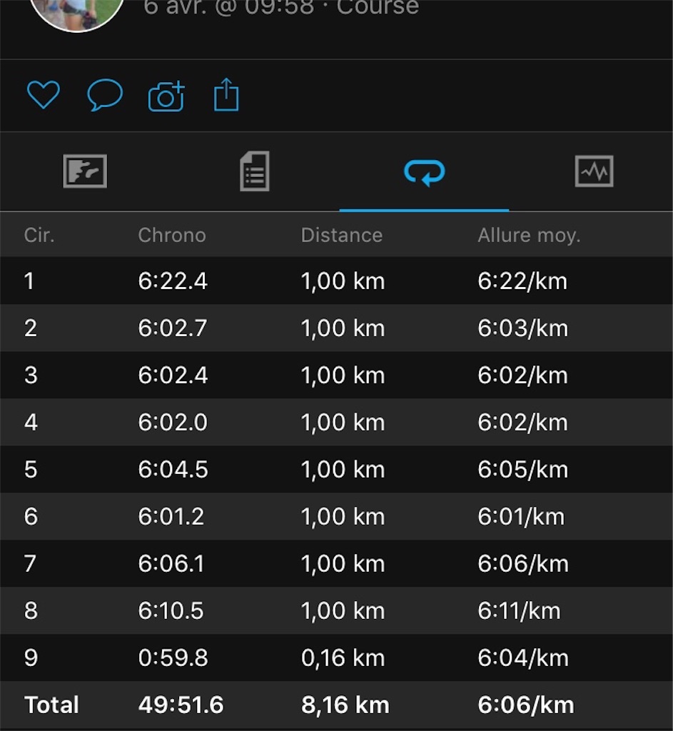The width and height of the screenshot is (673, 731).
Task: Select lap 6 row showing 6:01/km
Action: 337,516
